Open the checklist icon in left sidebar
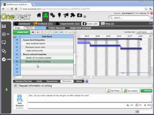Screen dimensions: 154x115 coord(4,34)
